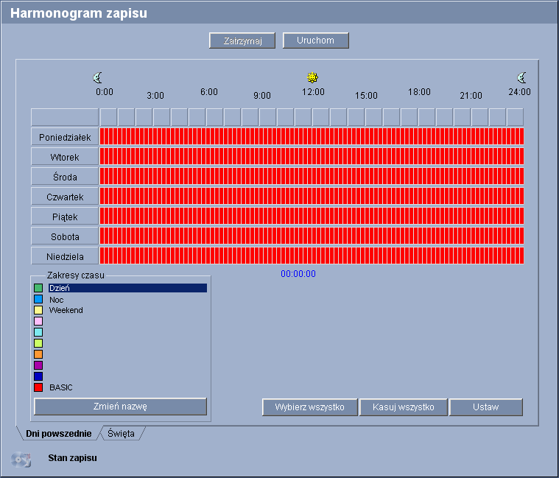Pick the red BASIC color swatch
This screenshot has height=478, width=559.
pyautogui.click(x=38, y=387)
